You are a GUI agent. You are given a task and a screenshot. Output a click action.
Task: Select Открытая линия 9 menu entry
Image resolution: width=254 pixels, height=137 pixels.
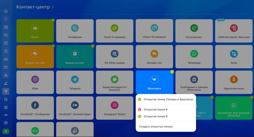click(x=156, y=116)
